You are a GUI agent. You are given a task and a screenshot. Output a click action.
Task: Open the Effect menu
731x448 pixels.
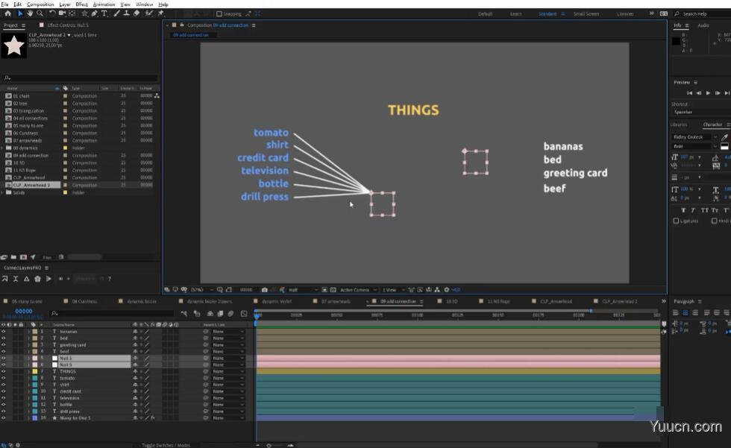81,4
